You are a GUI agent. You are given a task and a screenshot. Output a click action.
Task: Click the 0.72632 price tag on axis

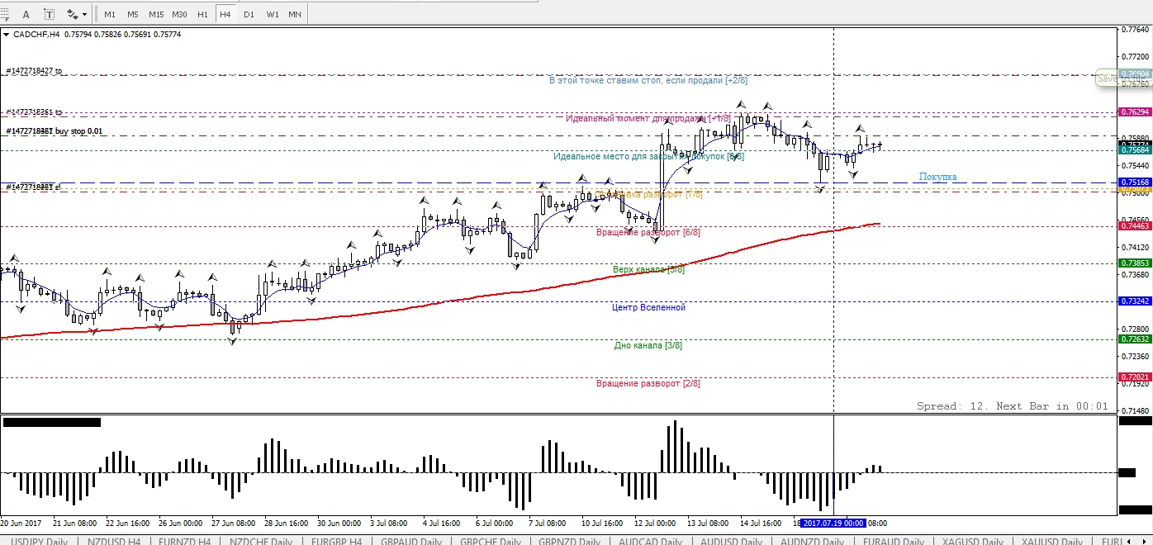tap(1135, 339)
